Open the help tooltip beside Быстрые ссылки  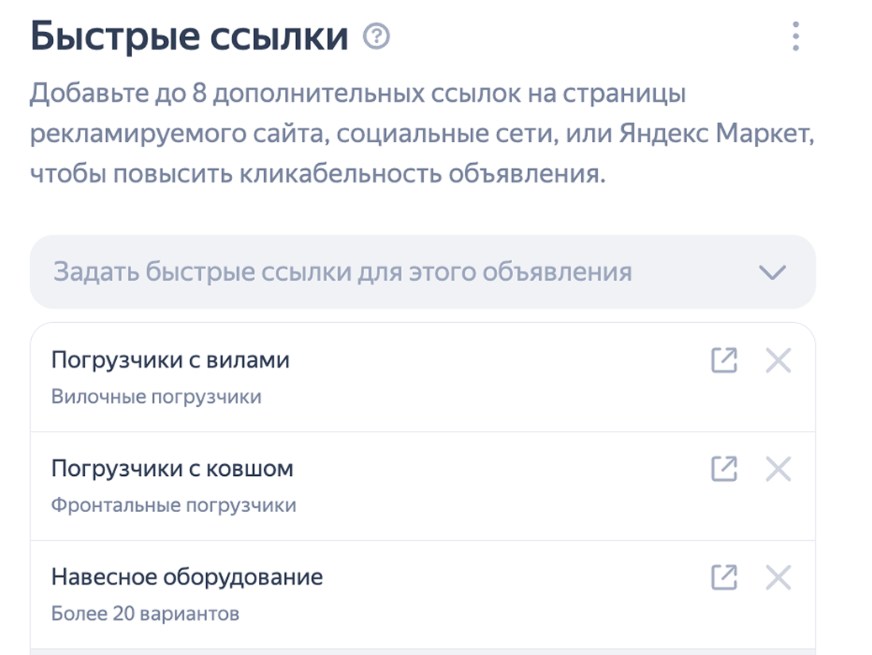[x=377, y=37]
